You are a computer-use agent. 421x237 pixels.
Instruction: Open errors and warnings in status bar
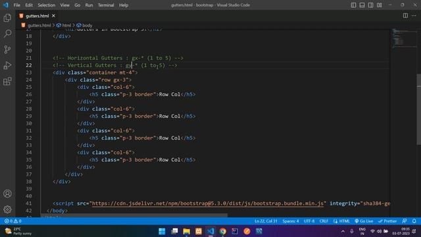(12, 221)
